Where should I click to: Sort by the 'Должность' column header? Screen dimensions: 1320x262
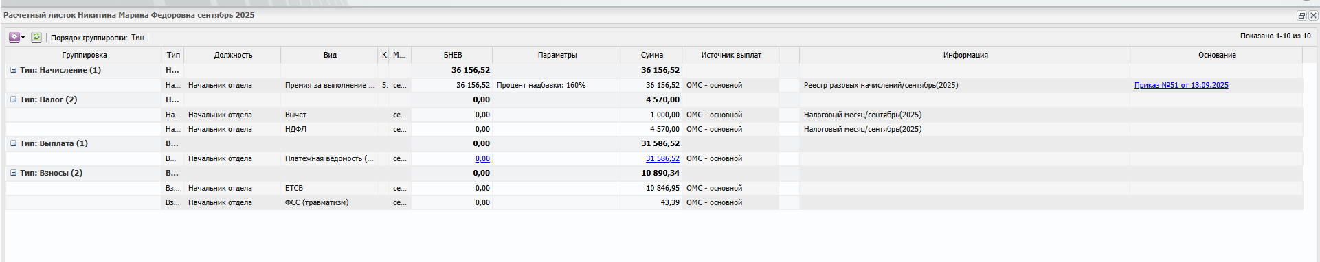233,55
